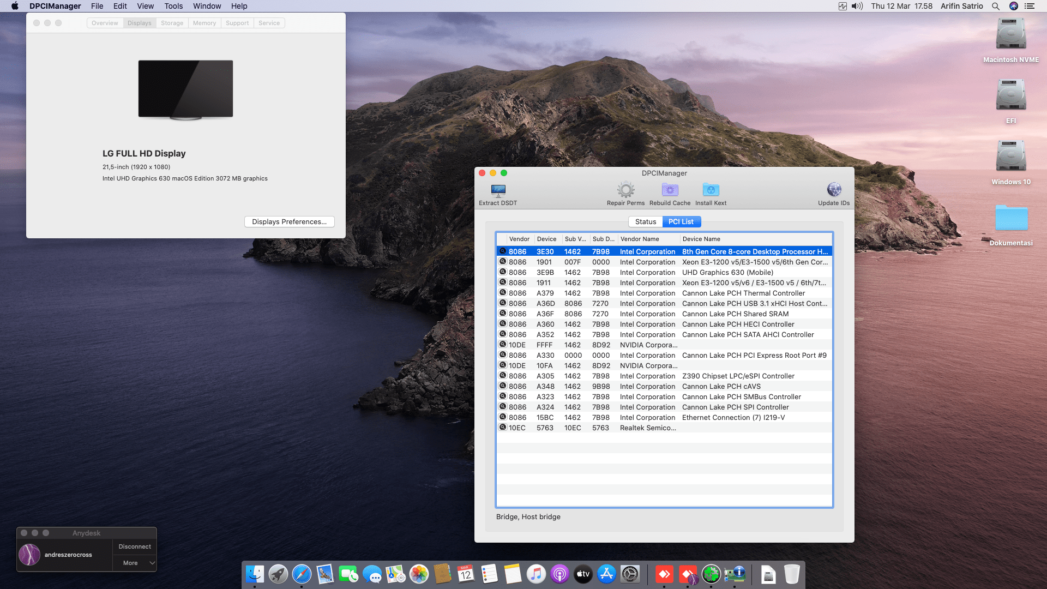Select the PCI List tab
This screenshot has height=589, width=1047.
coord(681,221)
